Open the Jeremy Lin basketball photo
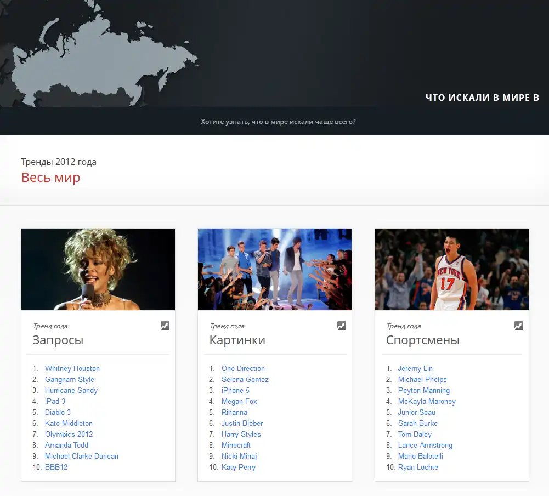The width and height of the screenshot is (549, 496). 452,269
